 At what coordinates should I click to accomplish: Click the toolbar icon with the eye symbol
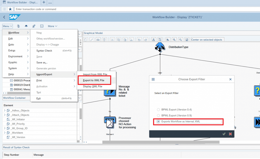[x=34, y=26]
